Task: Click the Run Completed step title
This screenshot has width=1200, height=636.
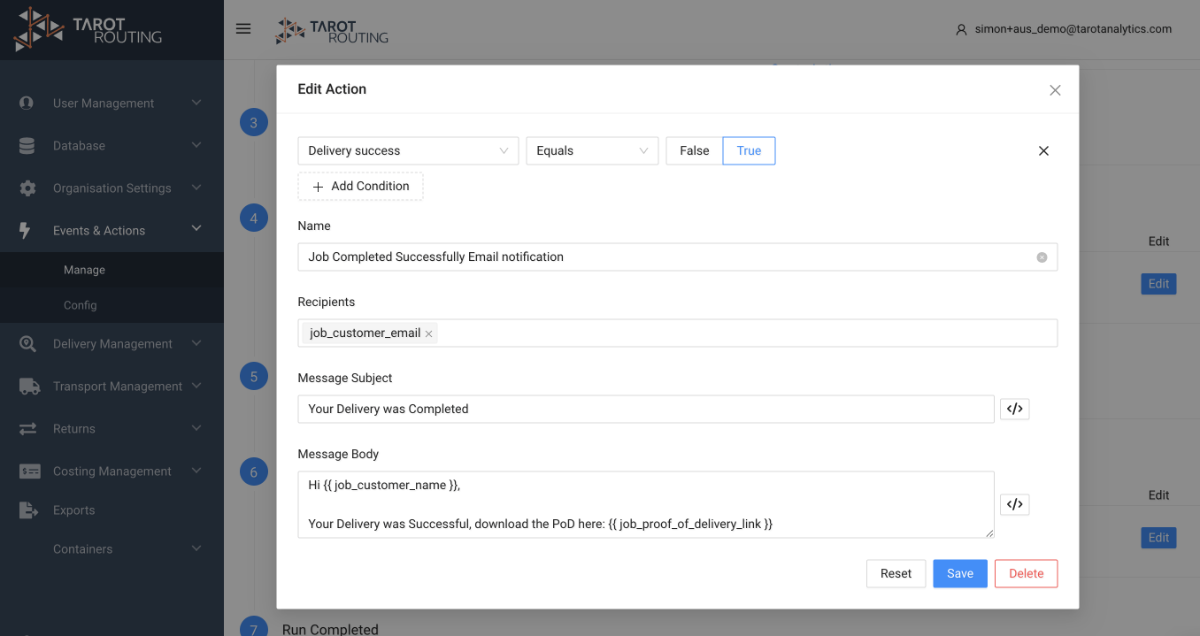Action: 330,629
